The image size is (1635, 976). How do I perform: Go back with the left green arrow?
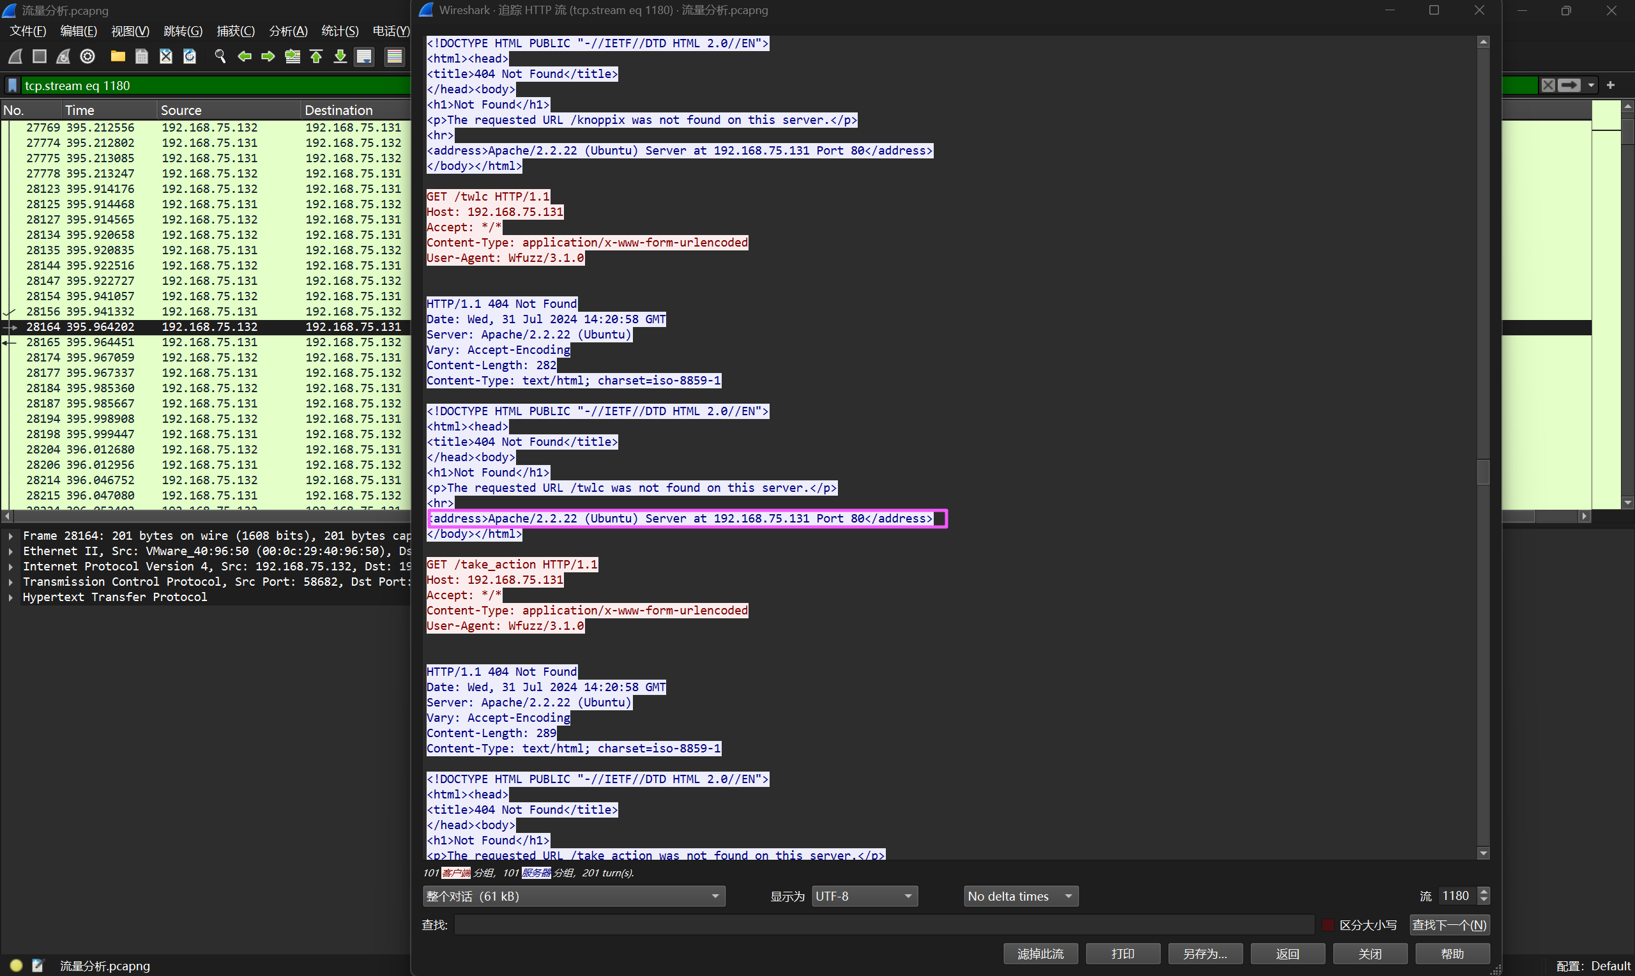(245, 57)
